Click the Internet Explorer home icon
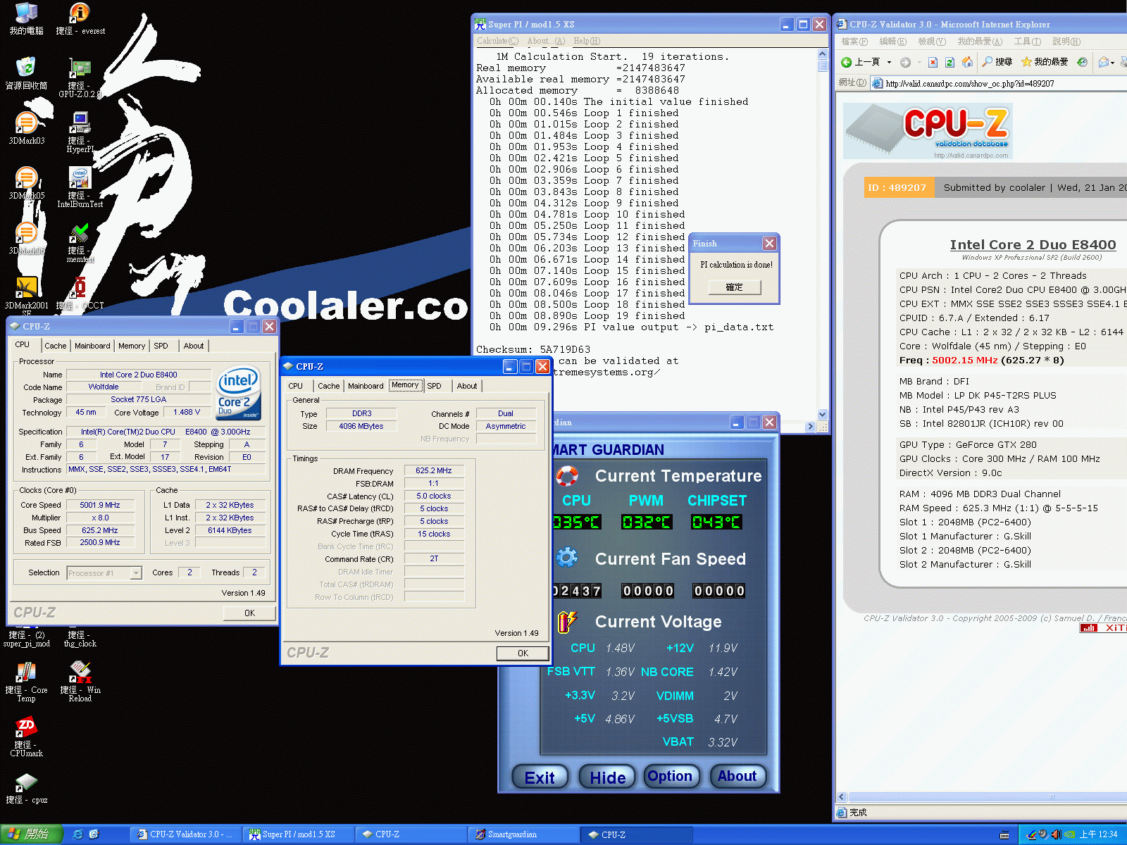This screenshot has height=845, width=1127. coord(967,62)
